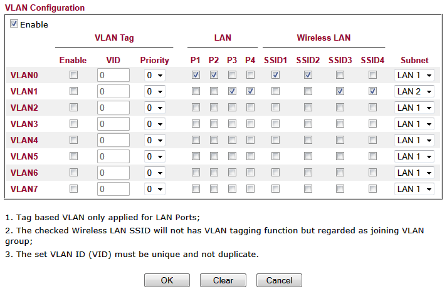
Task: Toggle the main VLAN Enable checkbox
Action: pos(14,24)
